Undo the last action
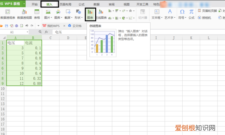Image resolution: width=225 pixels, height=135 pixels. point(27,26)
